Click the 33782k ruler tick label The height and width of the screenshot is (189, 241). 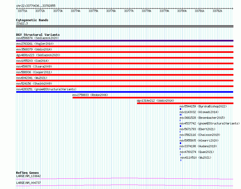(217, 11)
